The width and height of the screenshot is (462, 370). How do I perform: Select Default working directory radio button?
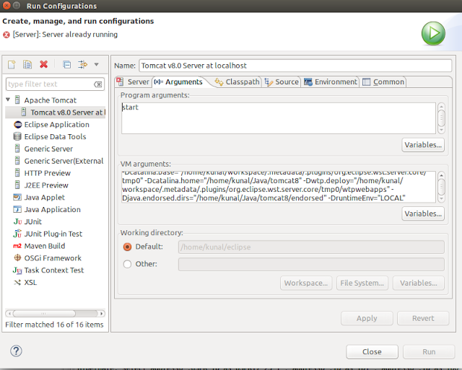[x=127, y=247]
